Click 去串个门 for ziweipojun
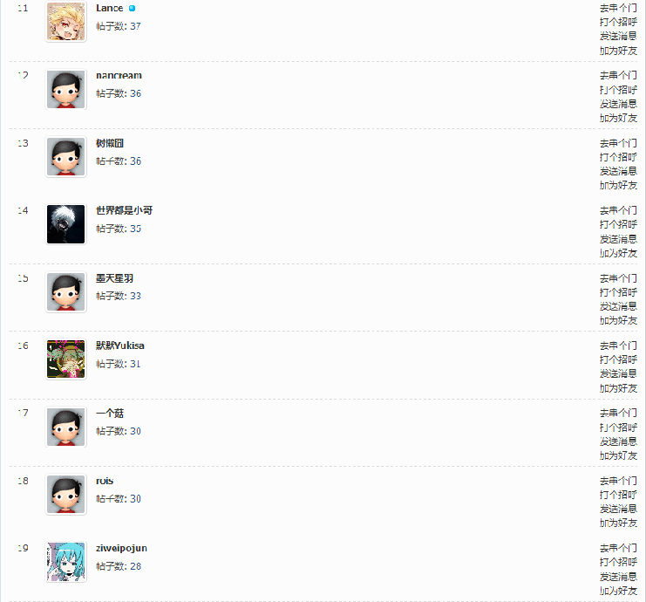646x602 pixels. [618, 548]
